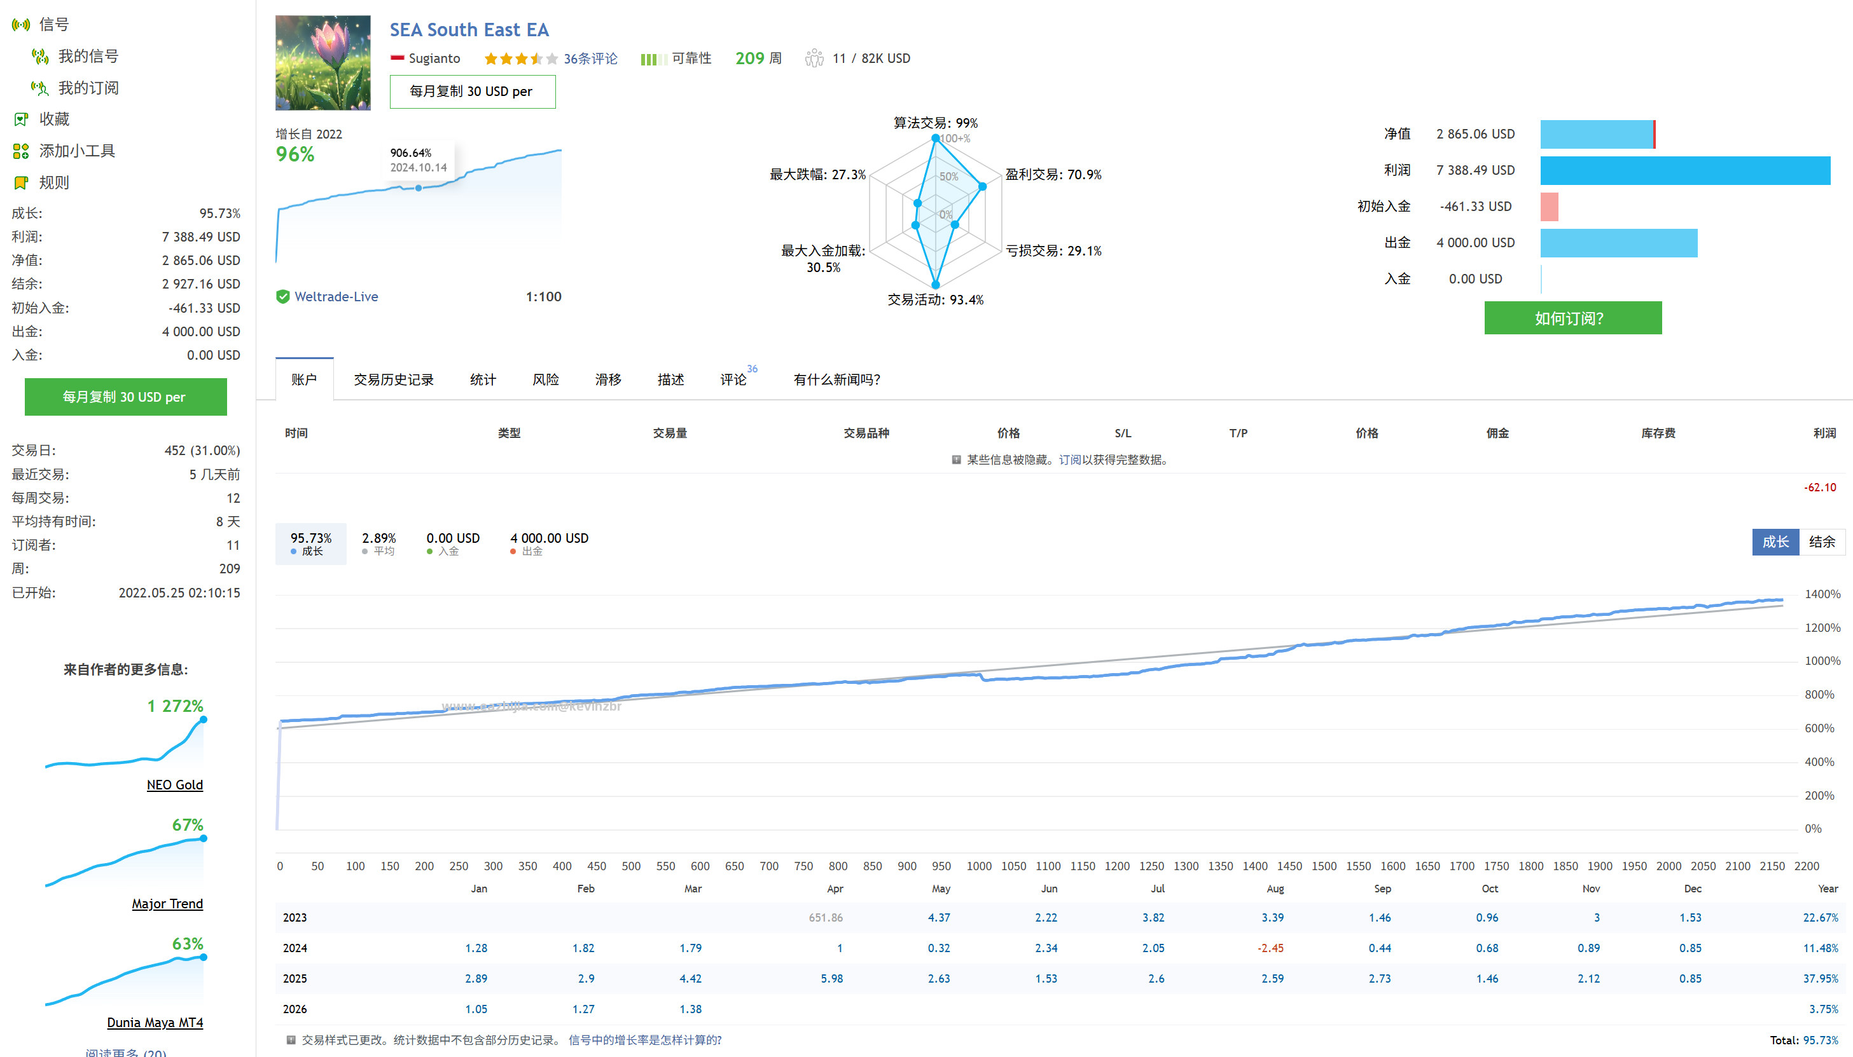Screen dimensions: 1853x1057
Task: Click the 净值 equity bar
Action: point(1598,134)
